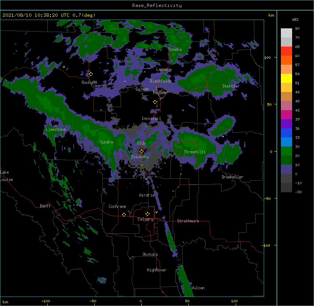Click the Lacombe label

pos(164,69)
